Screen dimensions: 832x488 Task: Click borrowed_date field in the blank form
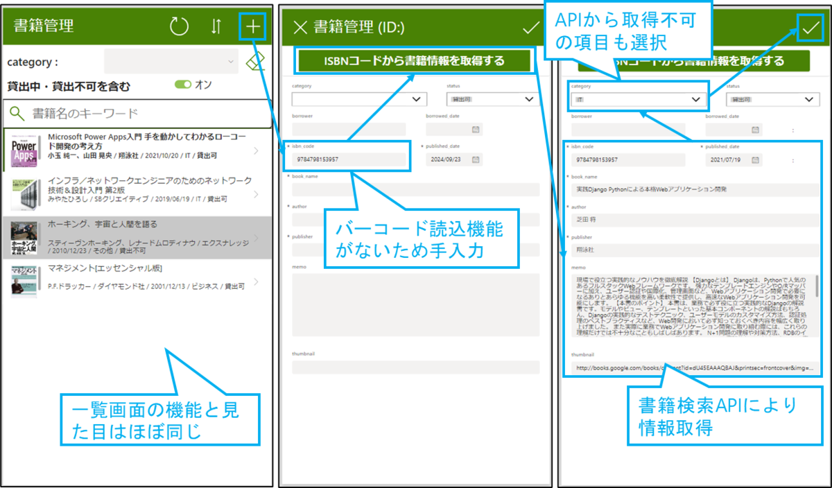pyautogui.click(x=454, y=130)
